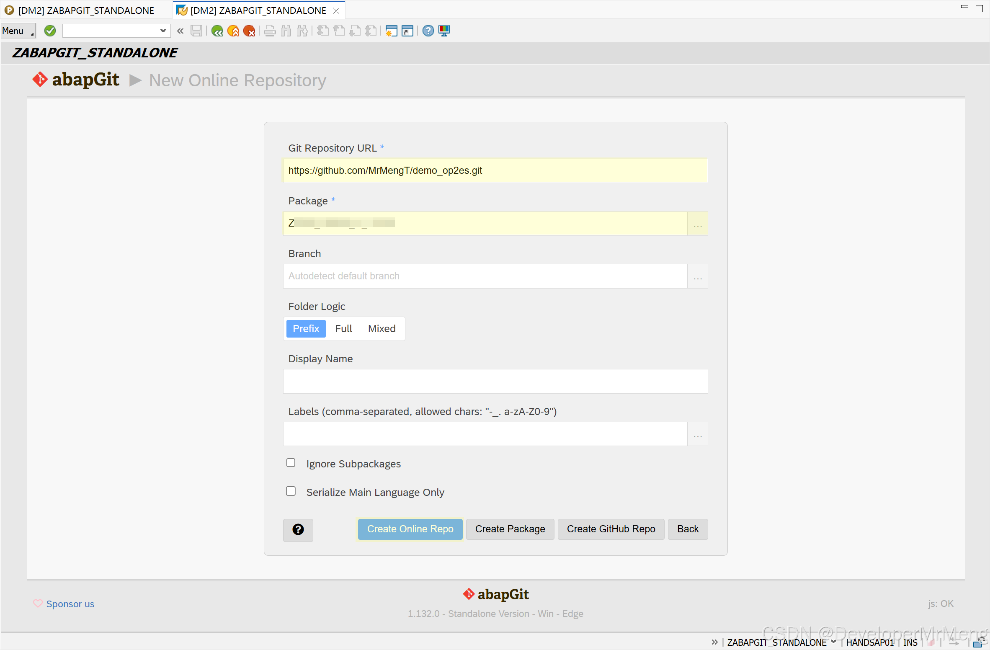Click the green Back arrow icon
The height and width of the screenshot is (650, 990).
[x=217, y=31]
